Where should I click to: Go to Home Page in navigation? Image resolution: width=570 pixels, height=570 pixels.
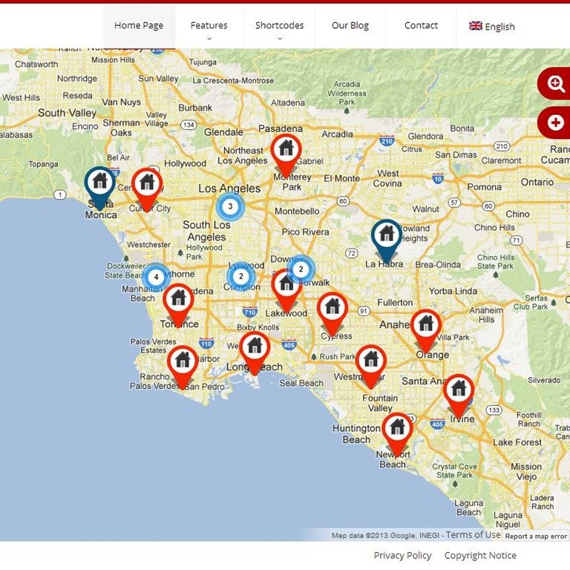tap(139, 25)
